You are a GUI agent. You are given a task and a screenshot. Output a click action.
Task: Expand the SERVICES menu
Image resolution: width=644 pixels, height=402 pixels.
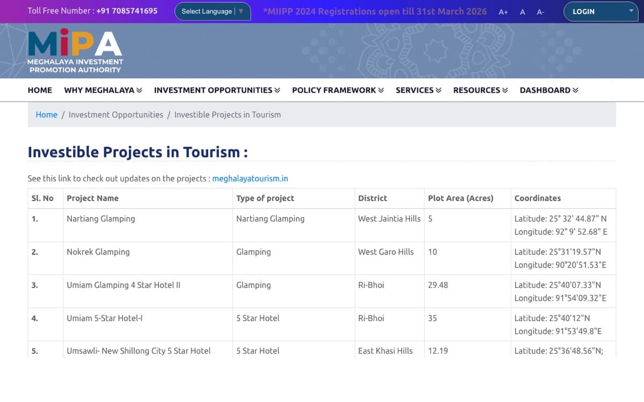(x=419, y=90)
